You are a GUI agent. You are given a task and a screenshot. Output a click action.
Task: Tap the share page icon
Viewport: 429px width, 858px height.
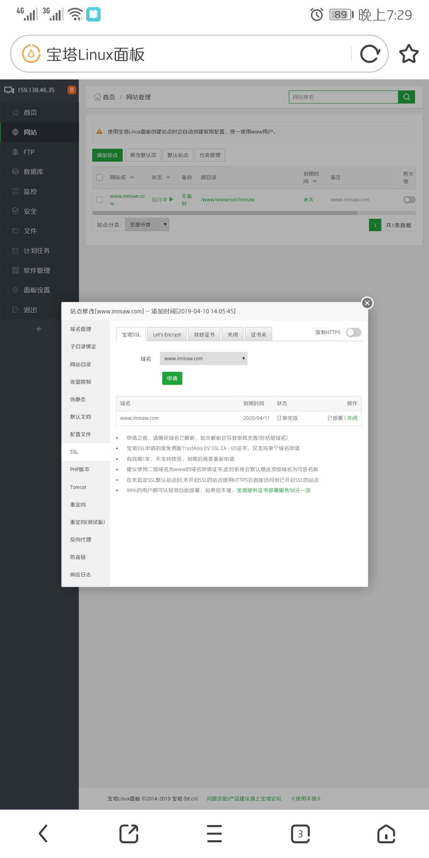coord(129,833)
